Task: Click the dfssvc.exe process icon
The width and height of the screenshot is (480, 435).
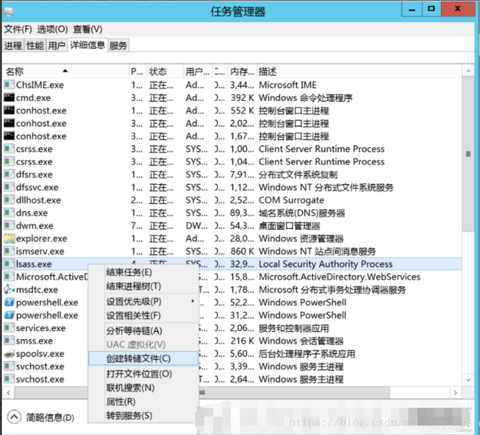Action: 9,187
